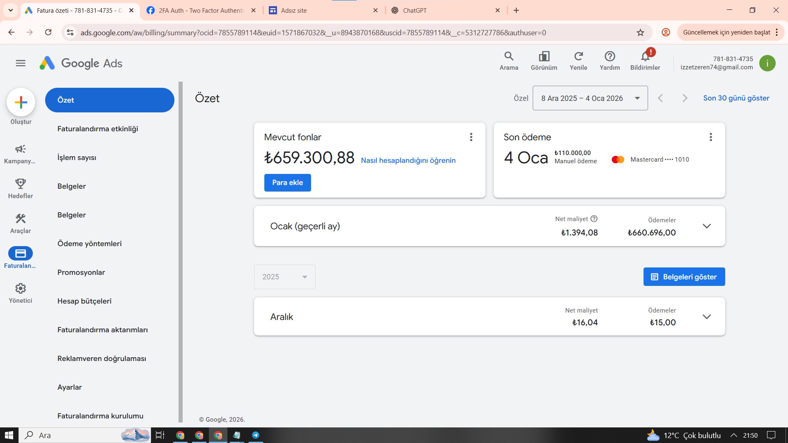Open the Görünüm appearance icon
Screen dimensions: 788x443
pos(544,61)
